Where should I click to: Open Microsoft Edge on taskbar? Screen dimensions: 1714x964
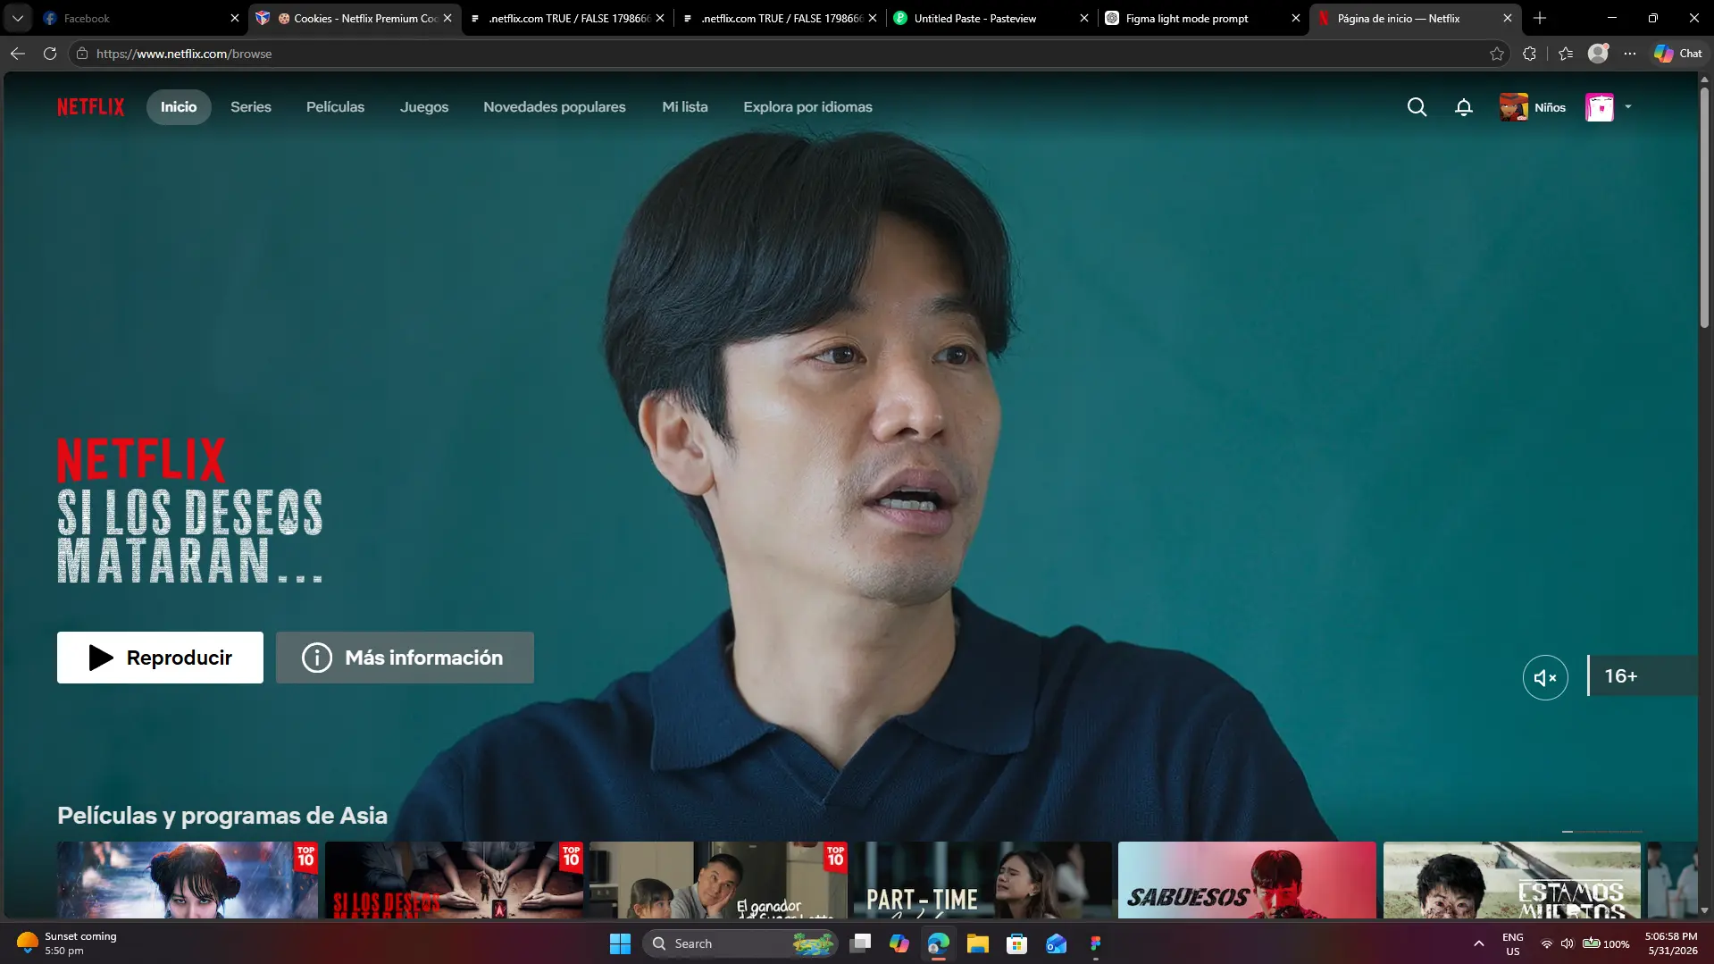pos(939,943)
